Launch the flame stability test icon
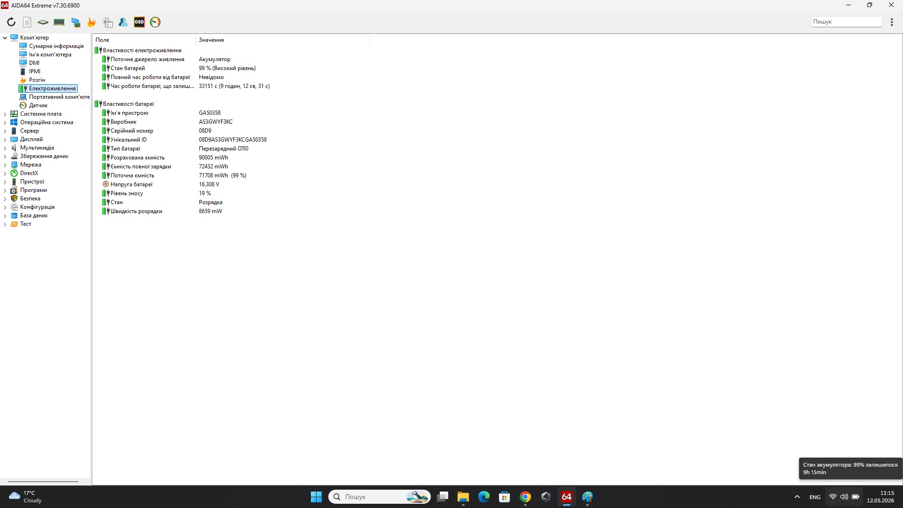Screen dimensions: 903x508 (91, 22)
